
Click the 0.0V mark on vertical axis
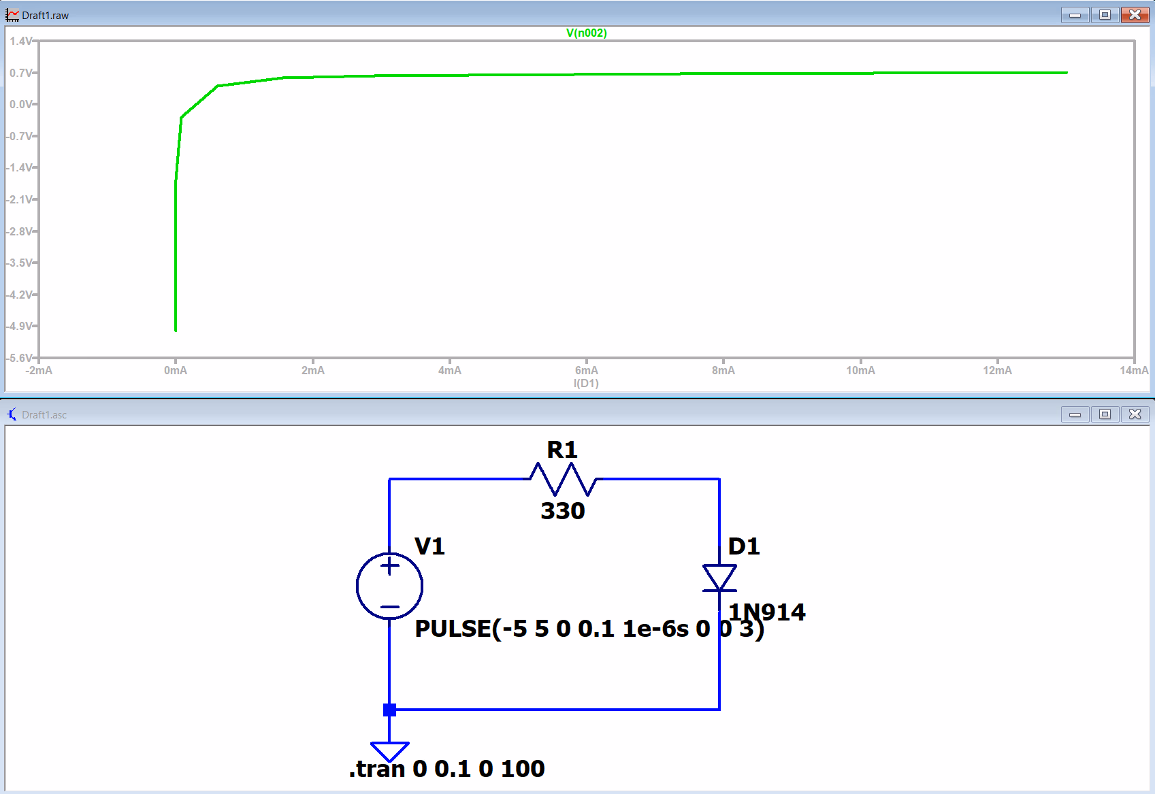20,104
